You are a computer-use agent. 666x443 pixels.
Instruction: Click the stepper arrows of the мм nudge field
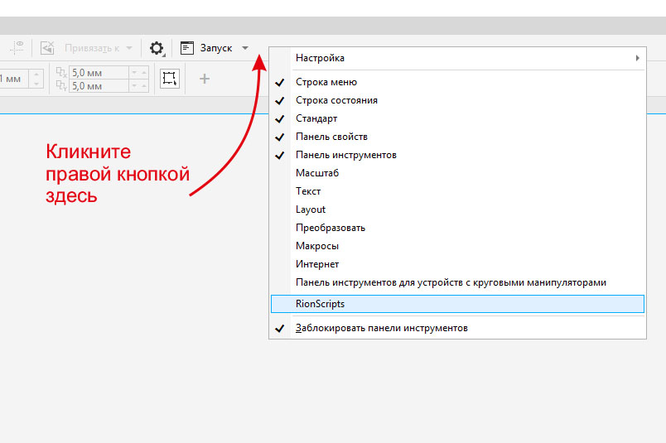tap(36, 79)
